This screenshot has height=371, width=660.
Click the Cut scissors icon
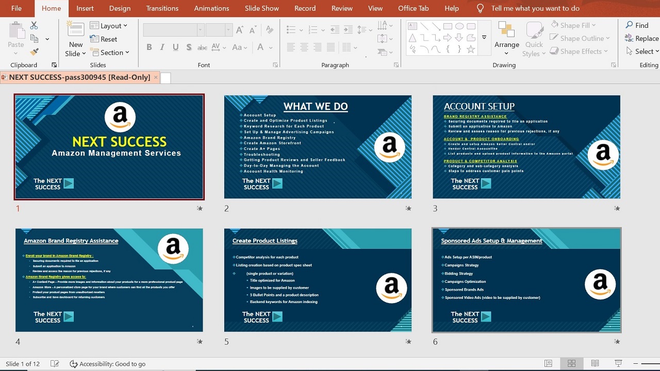(34, 25)
